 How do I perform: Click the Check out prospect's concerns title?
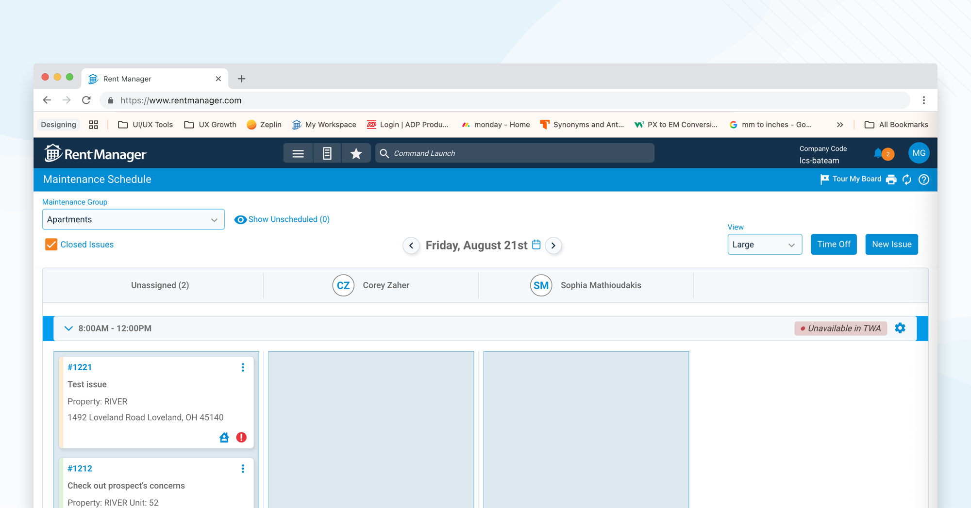tap(126, 486)
